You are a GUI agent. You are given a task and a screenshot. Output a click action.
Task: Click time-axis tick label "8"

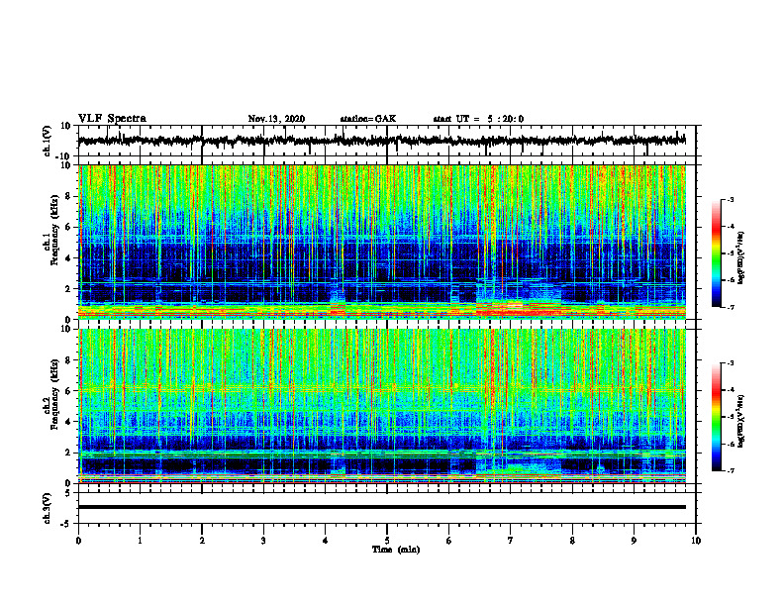572,541
